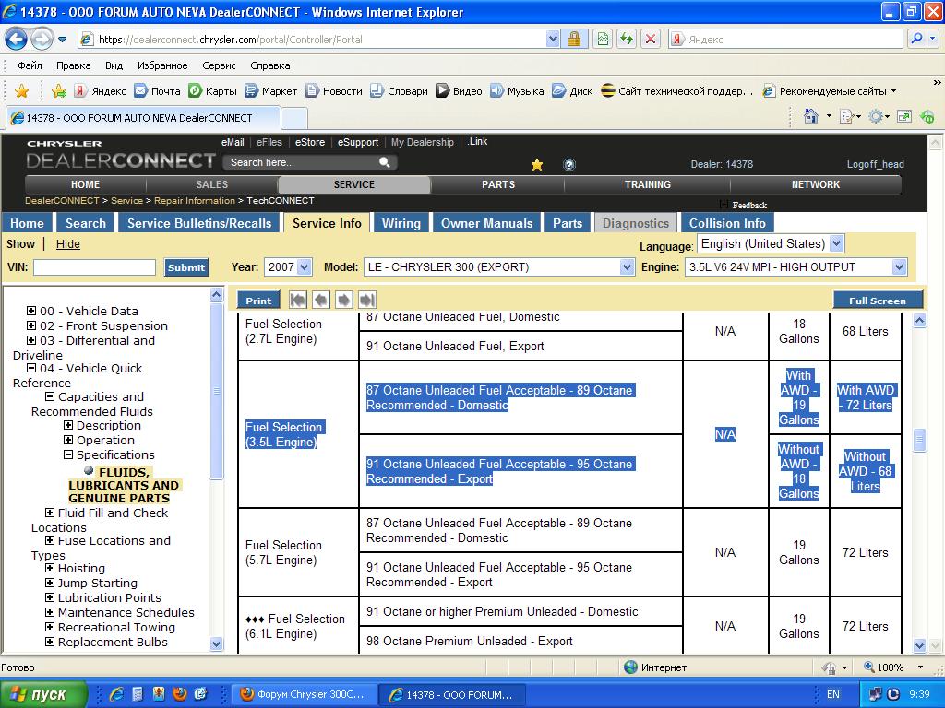The image size is (945, 708).
Task: Refresh the page with the green arrows icon
Action: click(628, 40)
